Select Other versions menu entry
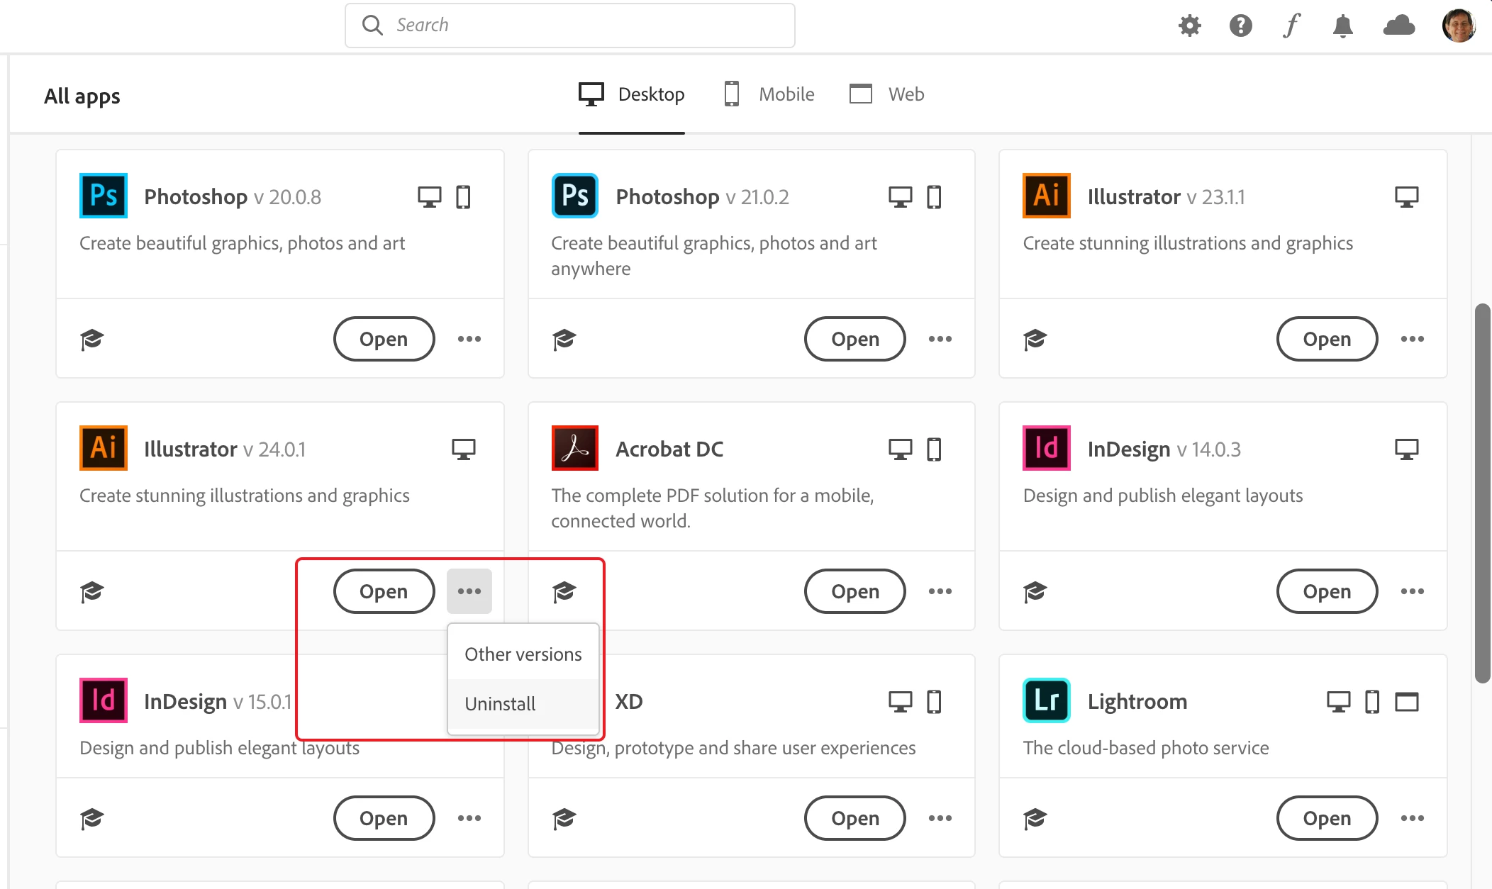The image size is (1492, 889). [x=523, y=654]
